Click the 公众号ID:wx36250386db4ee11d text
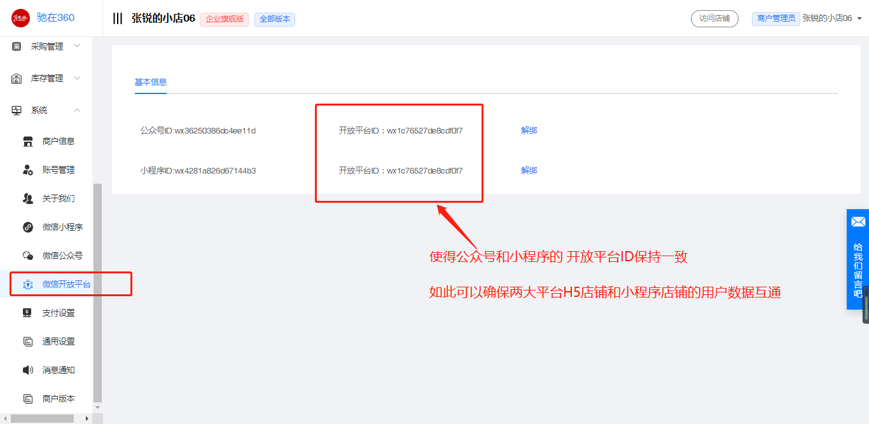Screen dimensions: 869x424 tap(198, 131)
